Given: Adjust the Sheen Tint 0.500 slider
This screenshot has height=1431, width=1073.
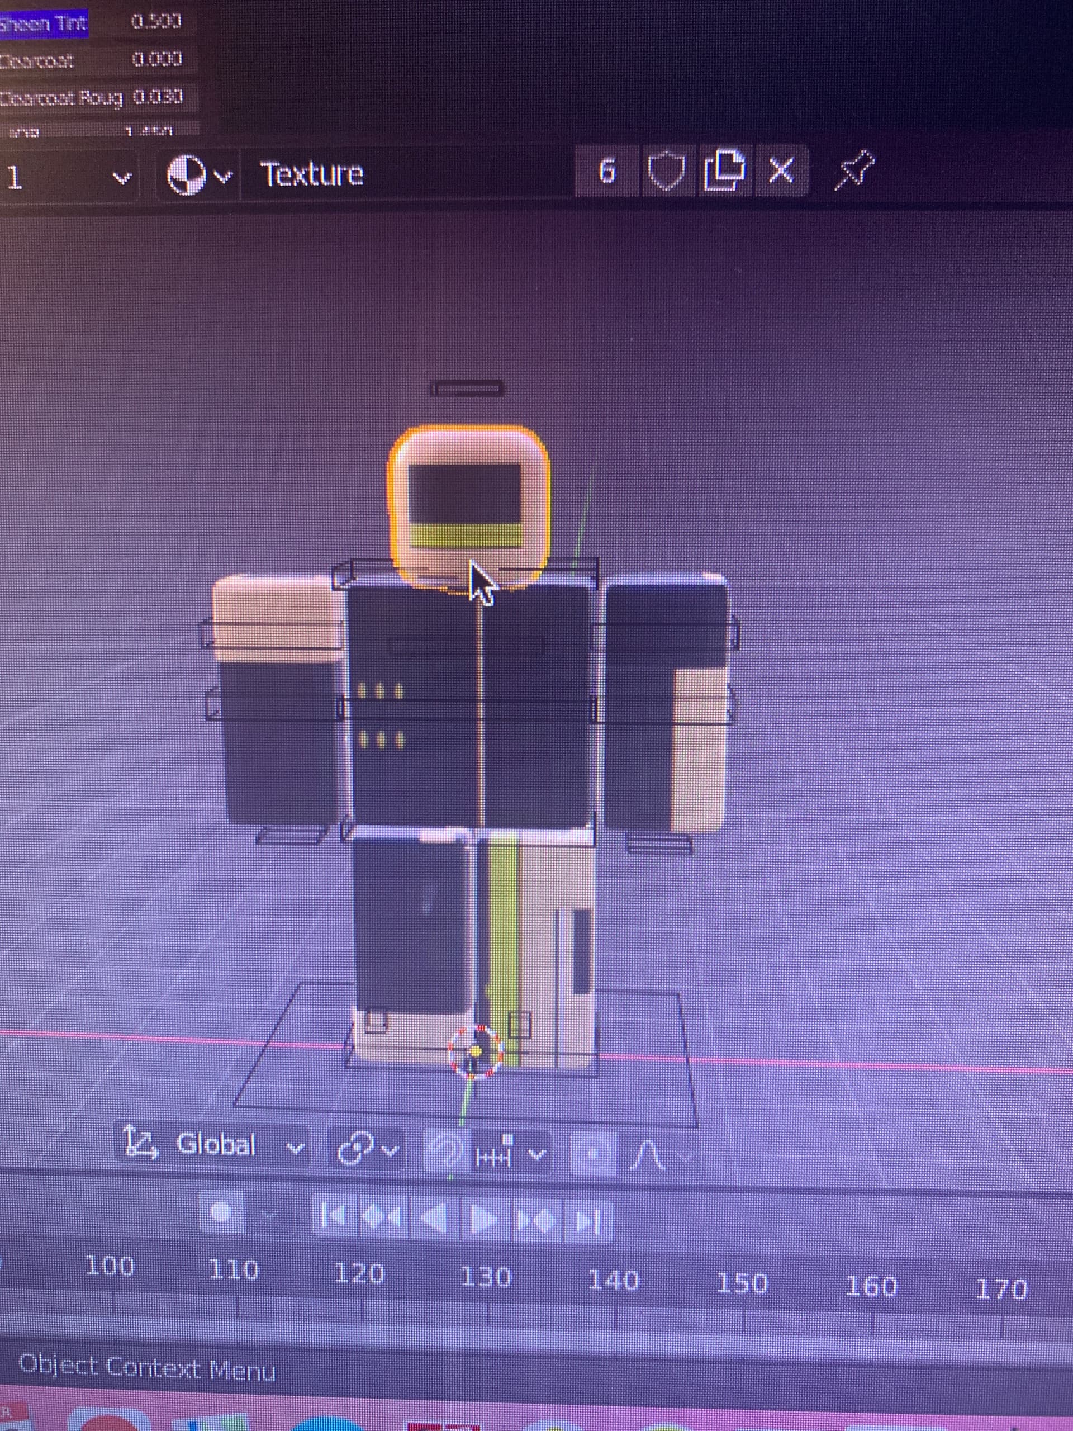Looking at the screenshot, I should click(x=98, y=23).
